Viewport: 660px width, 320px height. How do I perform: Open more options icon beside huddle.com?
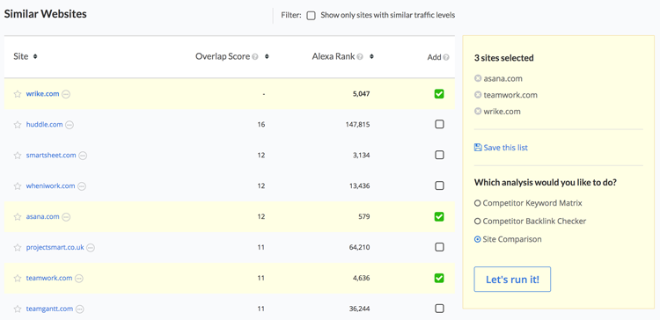[70, 125]
